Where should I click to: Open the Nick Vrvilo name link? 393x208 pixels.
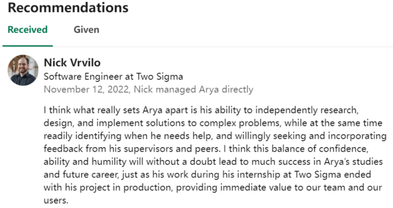point(72,62)
